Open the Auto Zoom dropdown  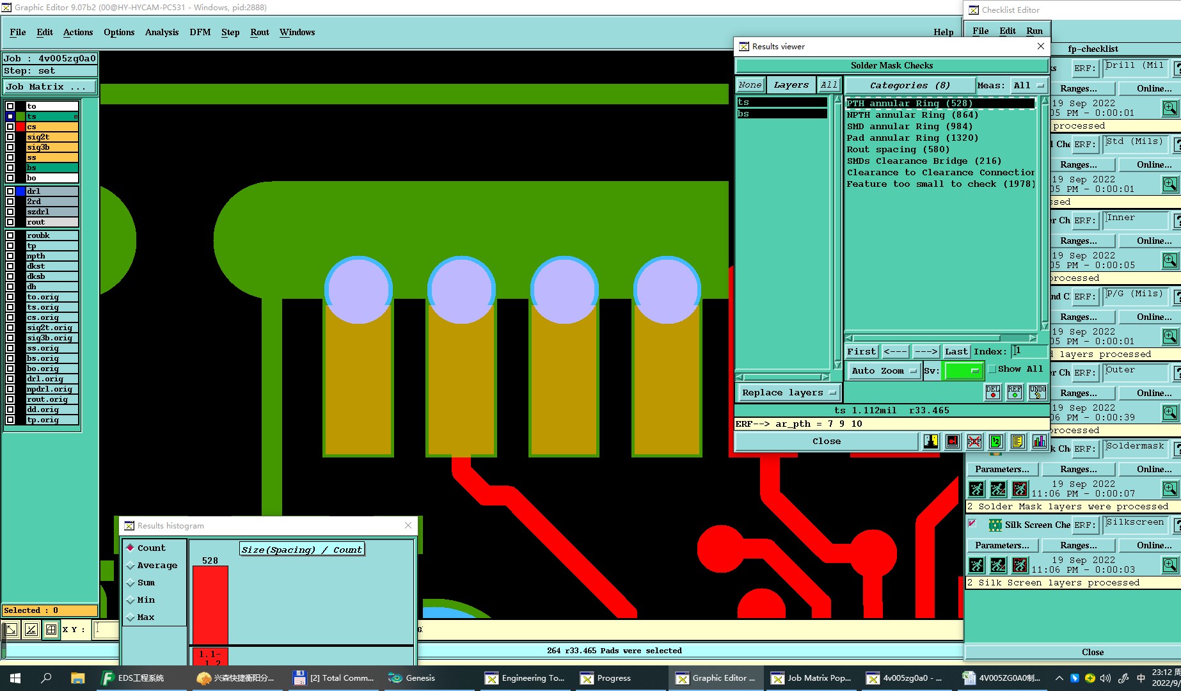884,370
